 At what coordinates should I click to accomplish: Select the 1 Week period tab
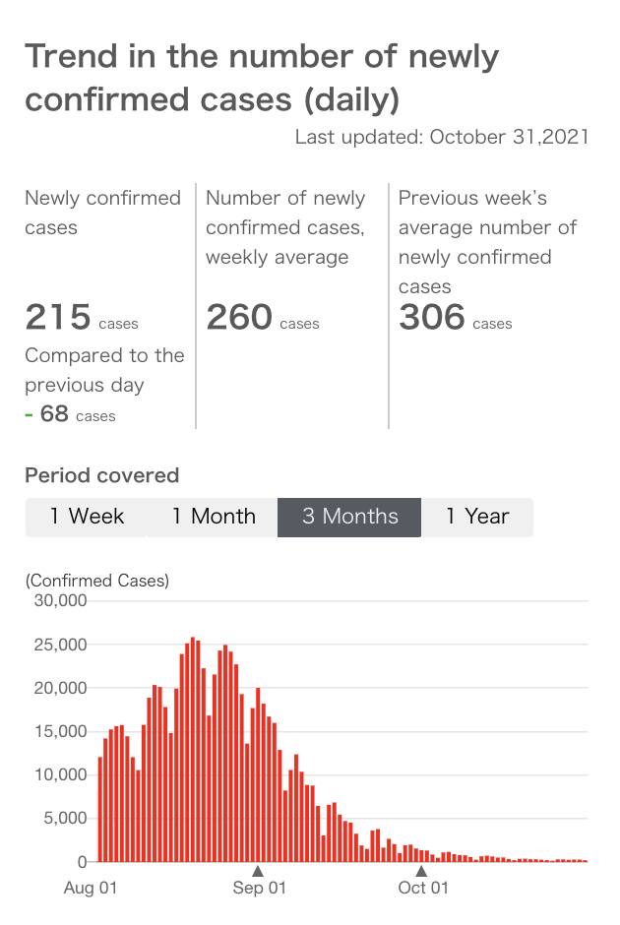coord(87,517)
